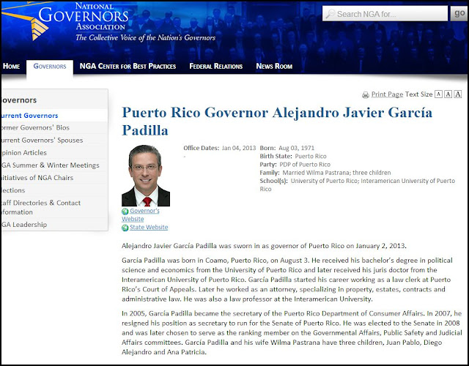
Task: Click the Governors sidebar heading
Action: 19,100
